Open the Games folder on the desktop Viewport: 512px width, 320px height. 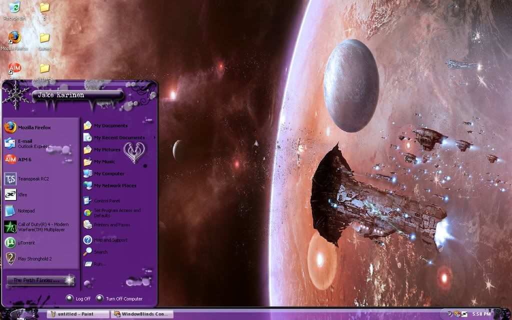coord(44,41)
